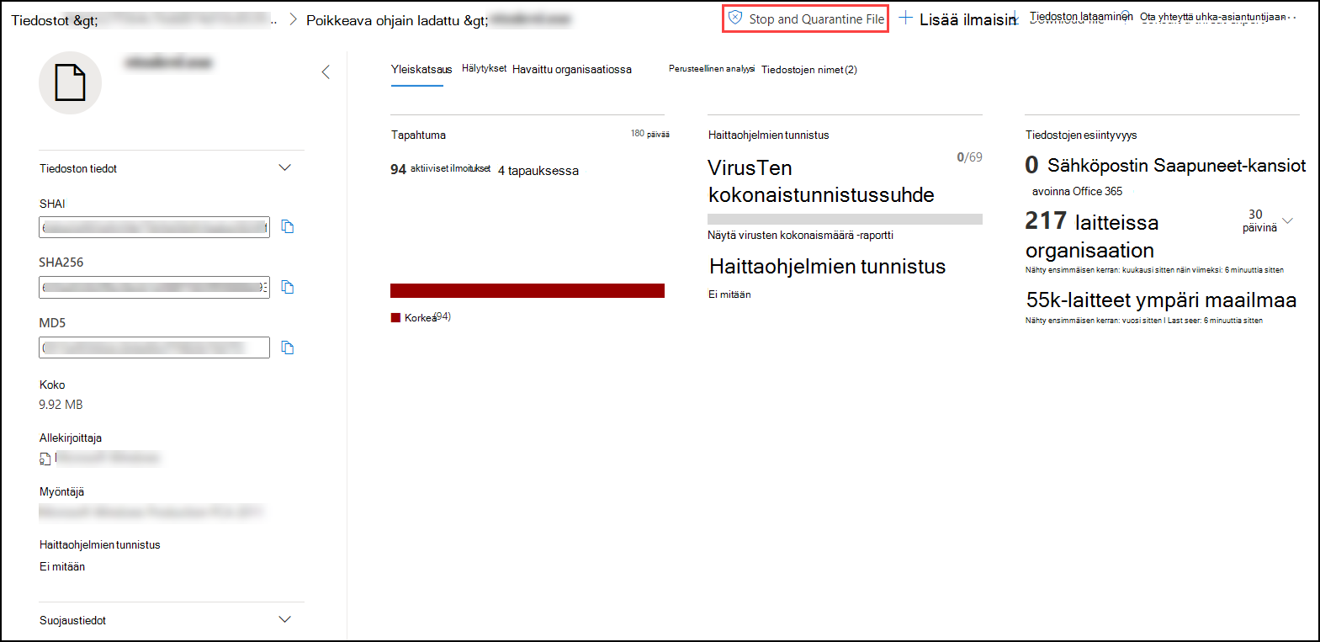Image resolution: width=1320 pixels, height=642 pixels.
Task: Click Tiedoston lataaminen to download the file
Action: [x=1081, y=16]
